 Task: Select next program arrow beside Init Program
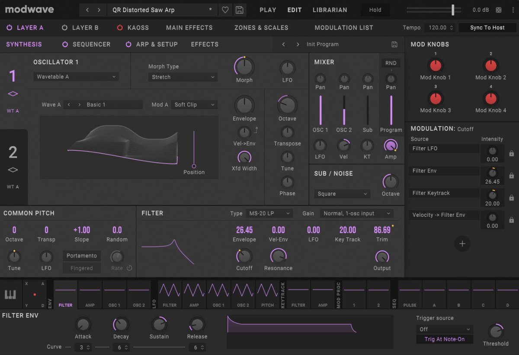(298, 44)
